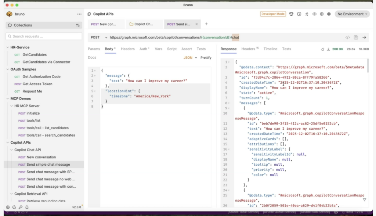Switch to the Headers request tab
This screenshot has height=216, width=376.
[x=128, y=49]
